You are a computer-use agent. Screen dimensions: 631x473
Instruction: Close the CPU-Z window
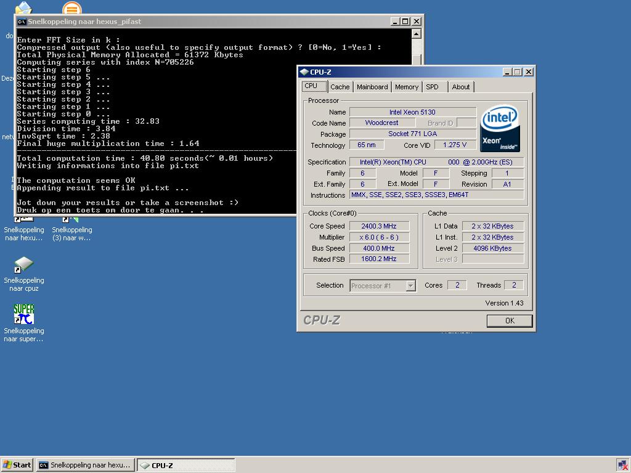pos(529,72)
